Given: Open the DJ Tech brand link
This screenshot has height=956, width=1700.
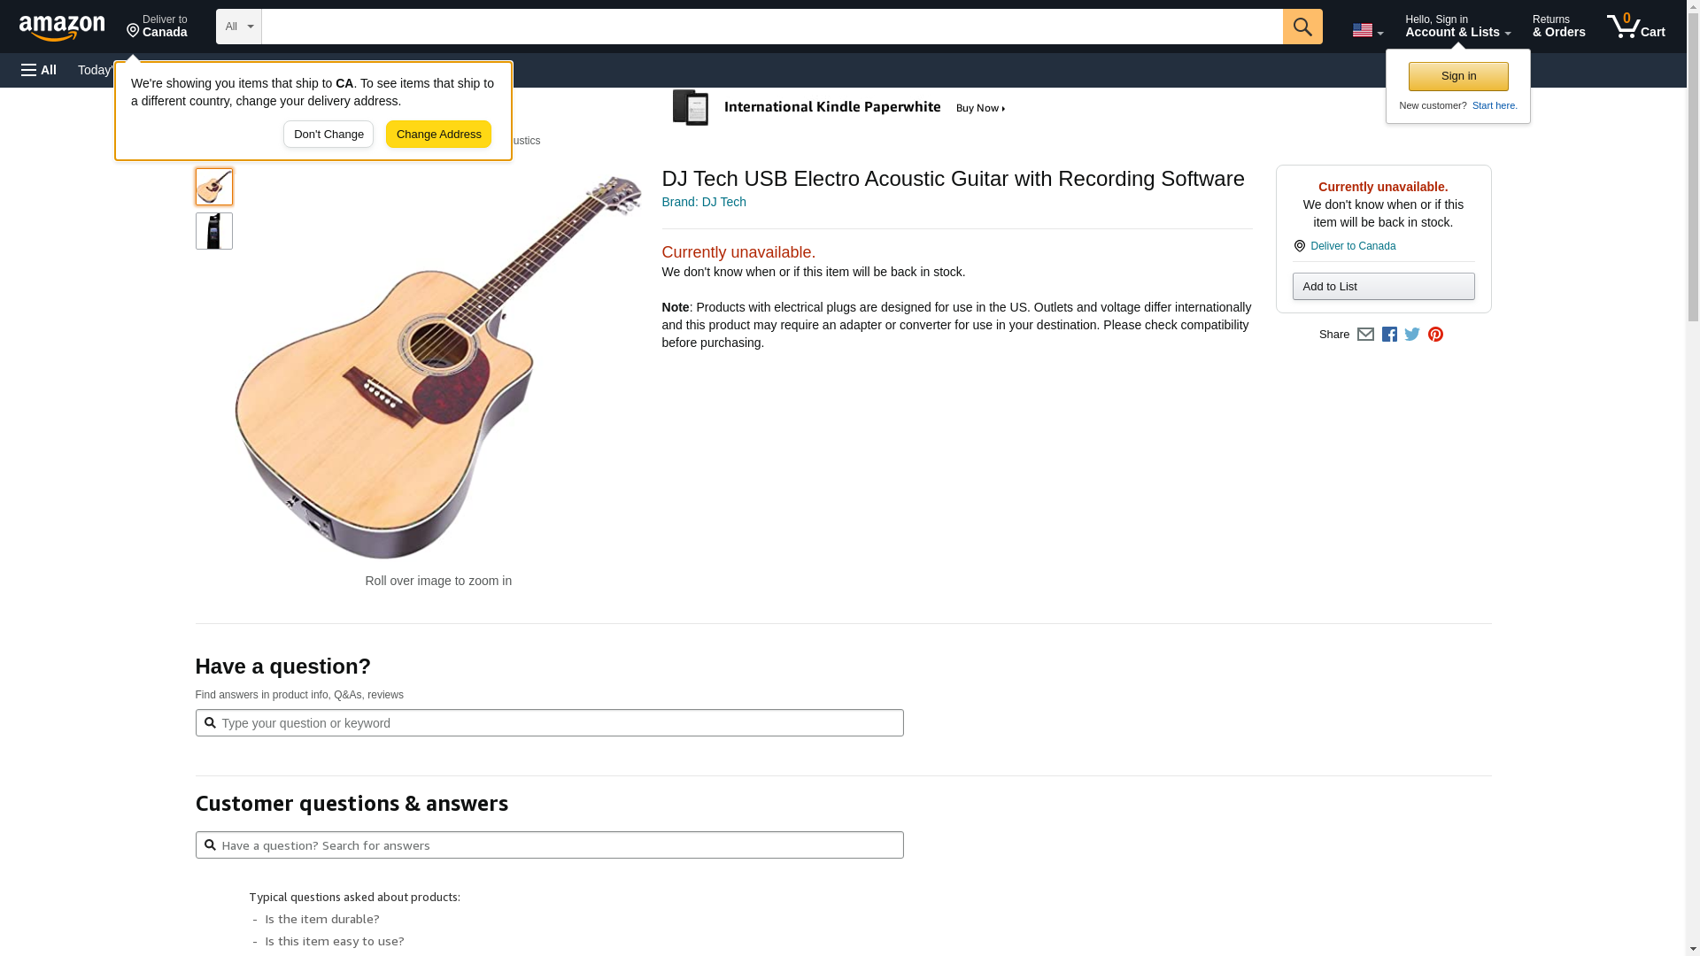Looking at the screenshot, I should (x=704, y=202).
